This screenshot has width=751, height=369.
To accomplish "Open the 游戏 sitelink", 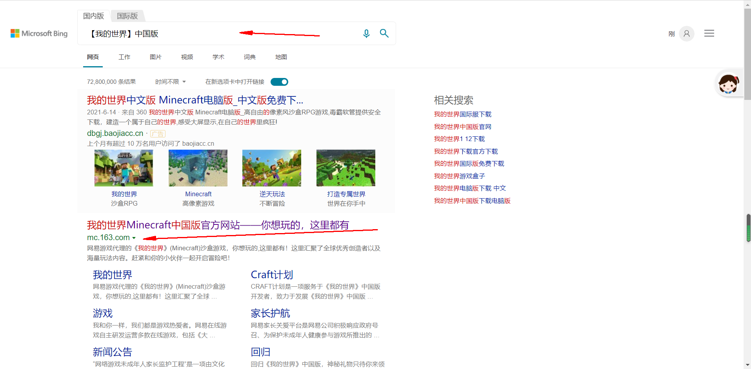I will 103,313.
